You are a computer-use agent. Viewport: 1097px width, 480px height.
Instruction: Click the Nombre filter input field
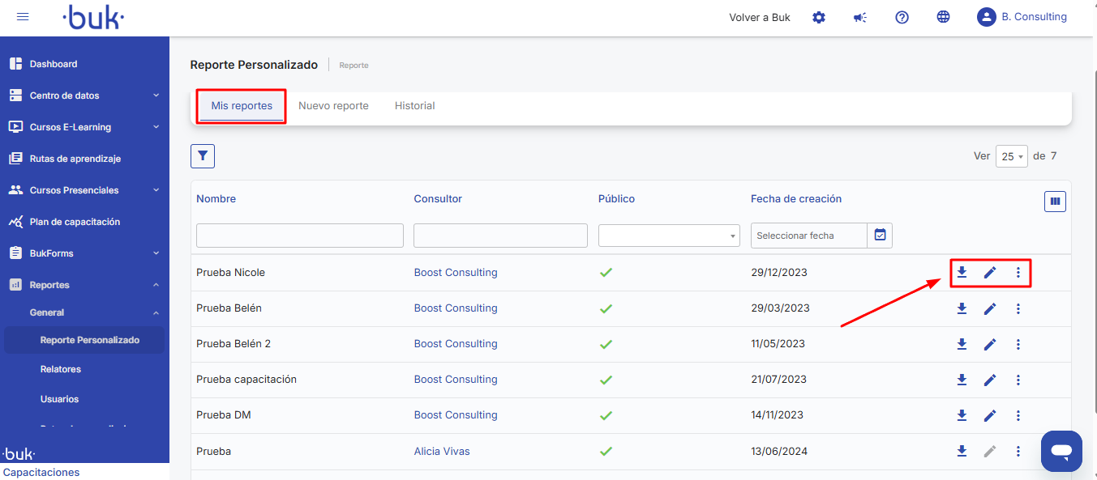(x=299, y=236)
